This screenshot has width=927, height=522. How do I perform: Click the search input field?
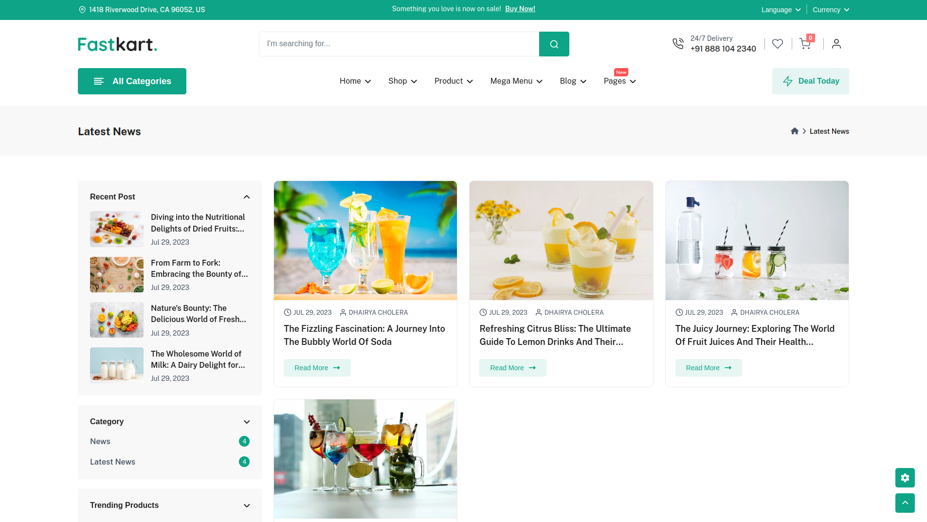click(x=399, y=44)
